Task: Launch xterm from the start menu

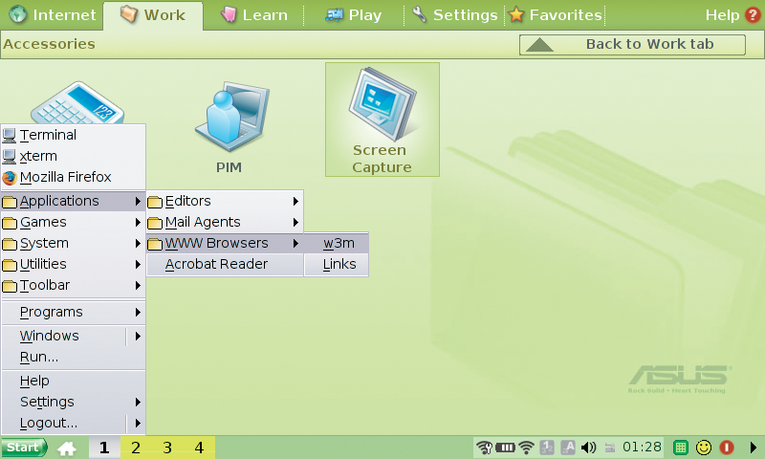Action: 74,156
